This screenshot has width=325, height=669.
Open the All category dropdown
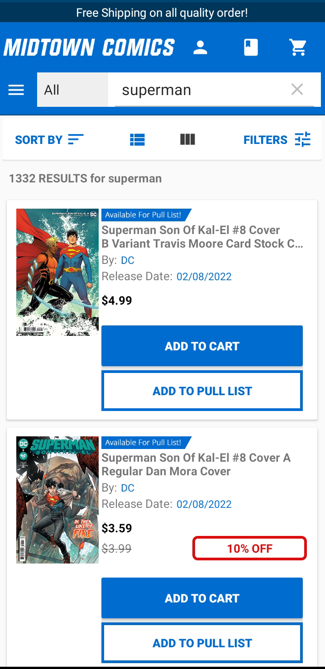click(x=72, y=90)
